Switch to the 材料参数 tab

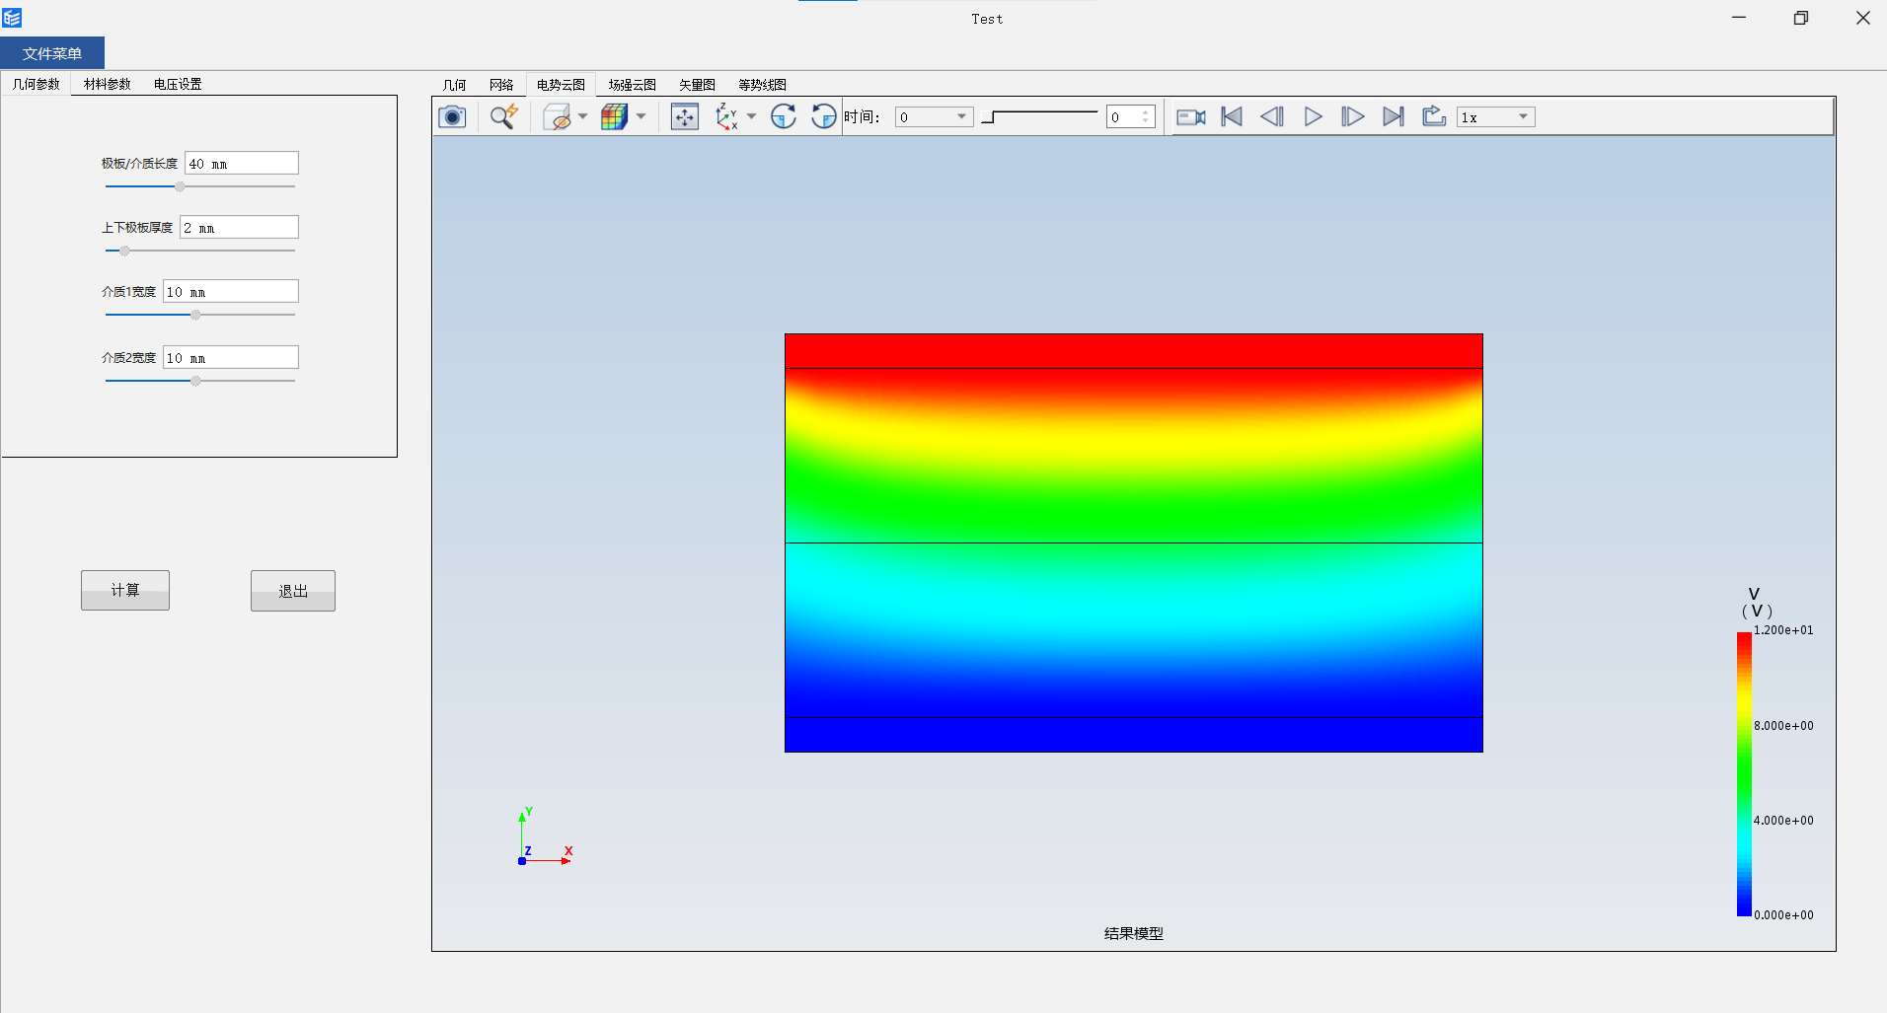tap(108, 84)
